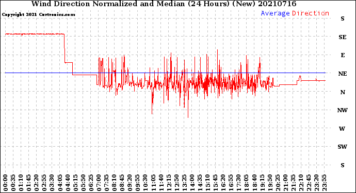Click the 04:05 time axis label
The height and width of the screenshot is (193, 356).
tap(60, 183)
